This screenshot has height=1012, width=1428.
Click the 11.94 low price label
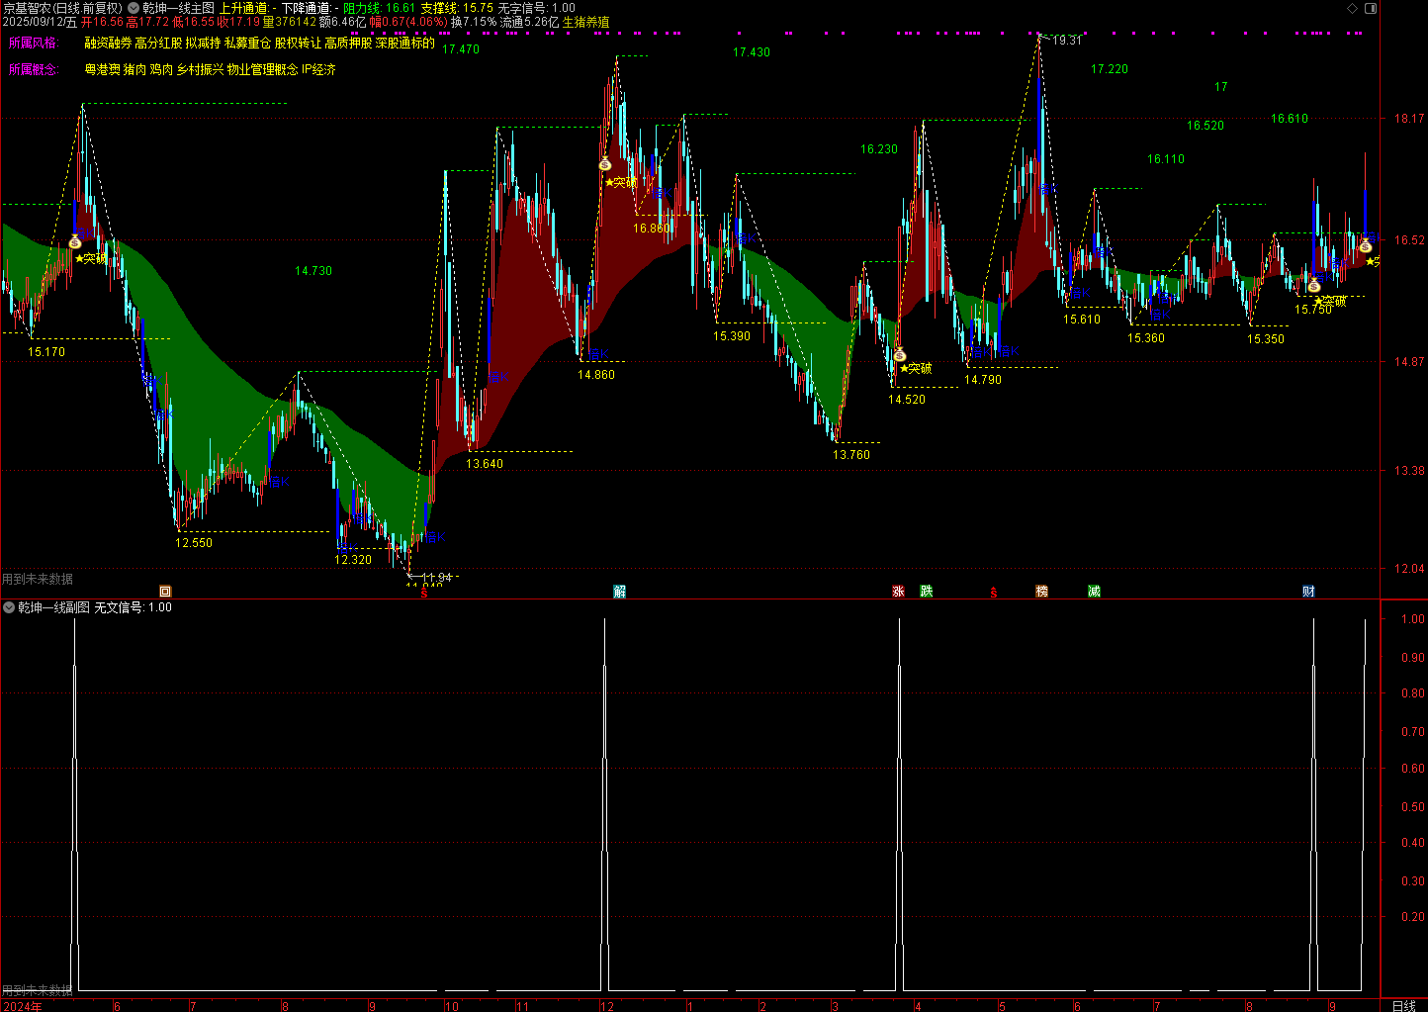(436, 578)
